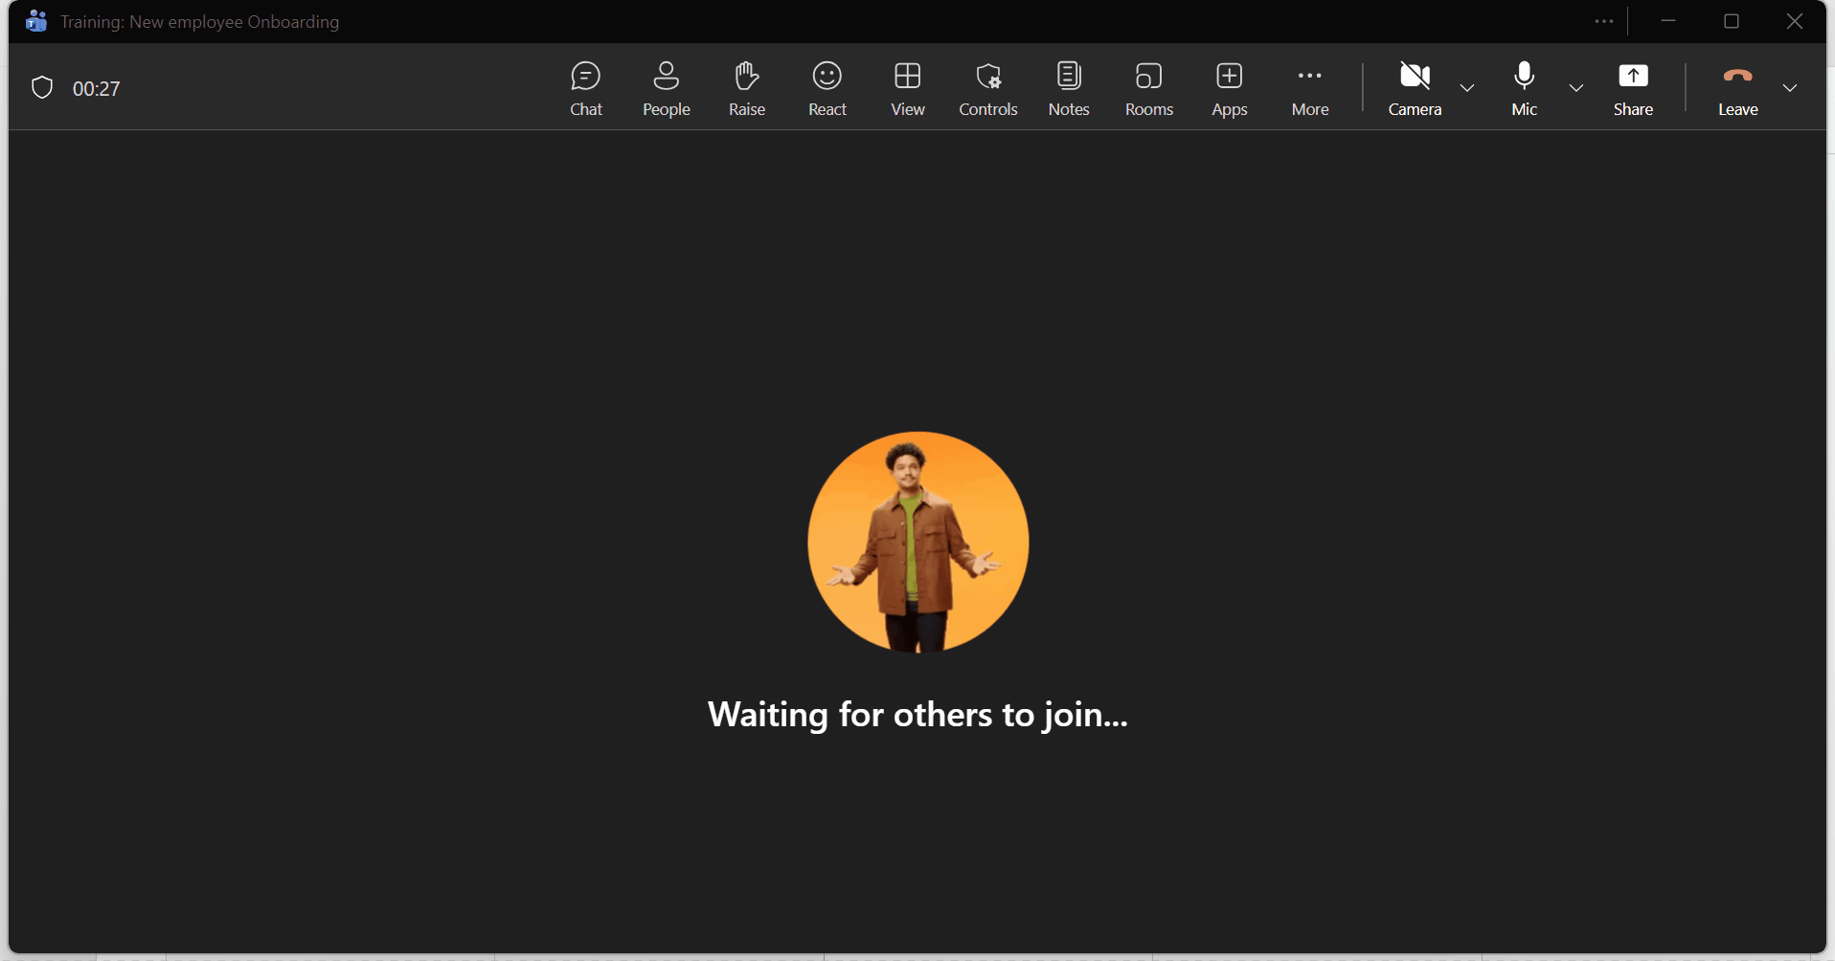Show the People list
Viewport: 1835px width, 961px height.
666,88
